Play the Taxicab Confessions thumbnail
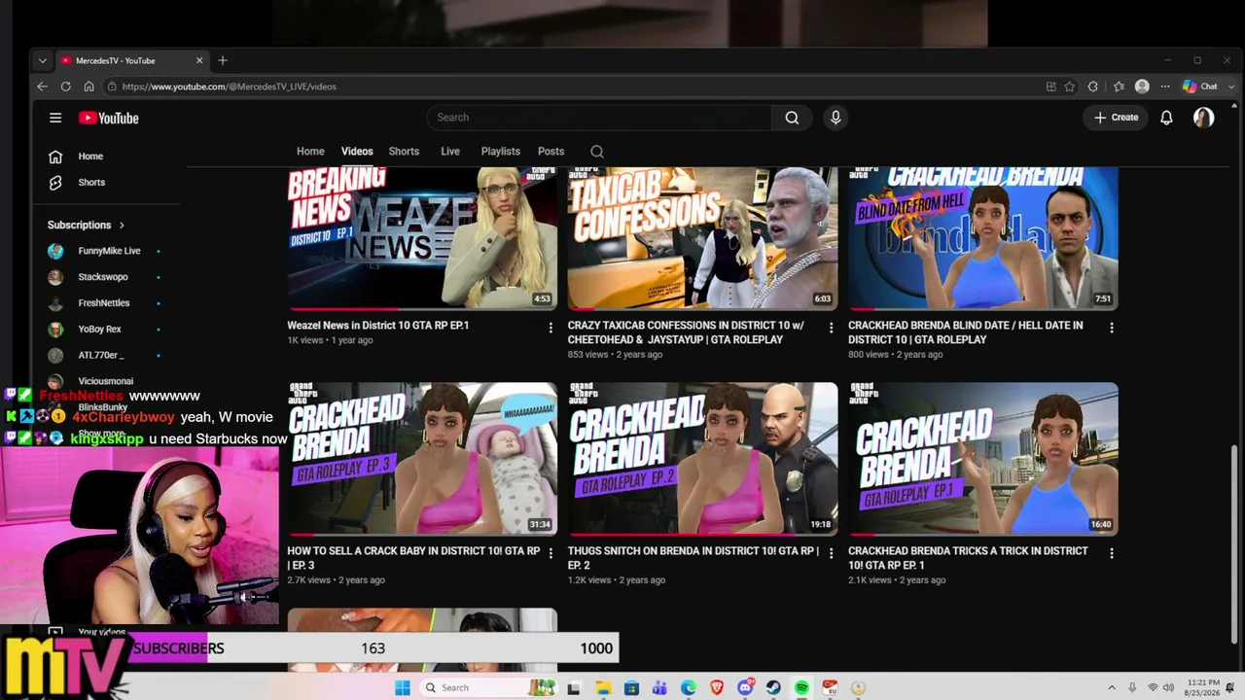The width and height of the screenshot is (1245, 700). coord(702,238)
